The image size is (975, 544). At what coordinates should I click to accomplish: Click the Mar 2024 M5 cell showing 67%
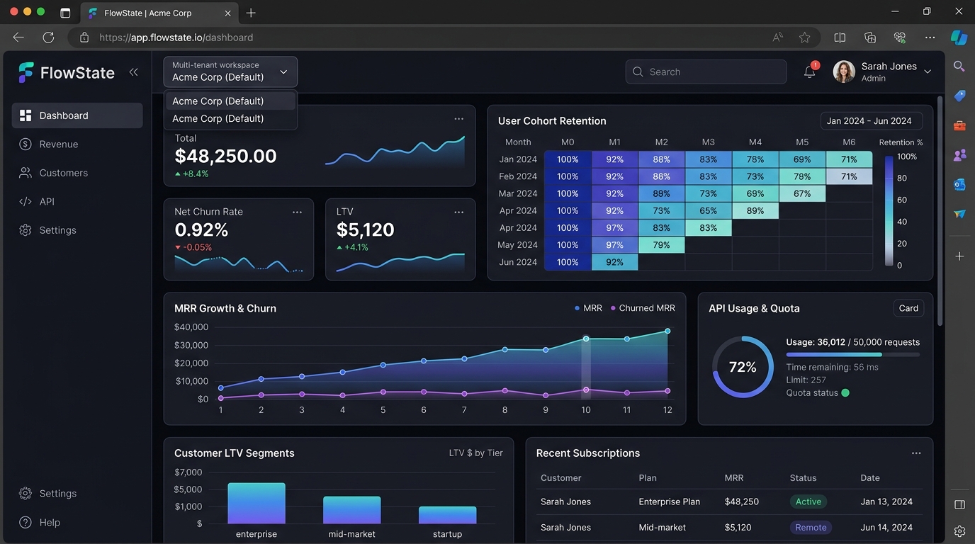(802, 193)
